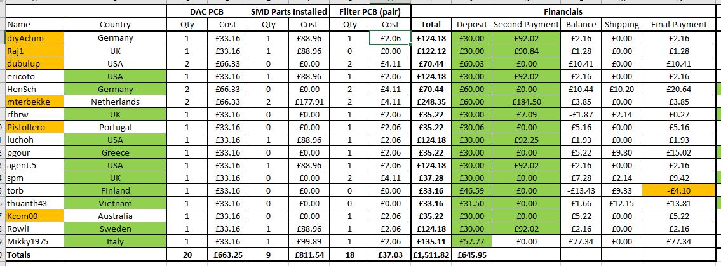Click the £645.95 deposit total cell
721x266 pixels.
tap(472, 254)
